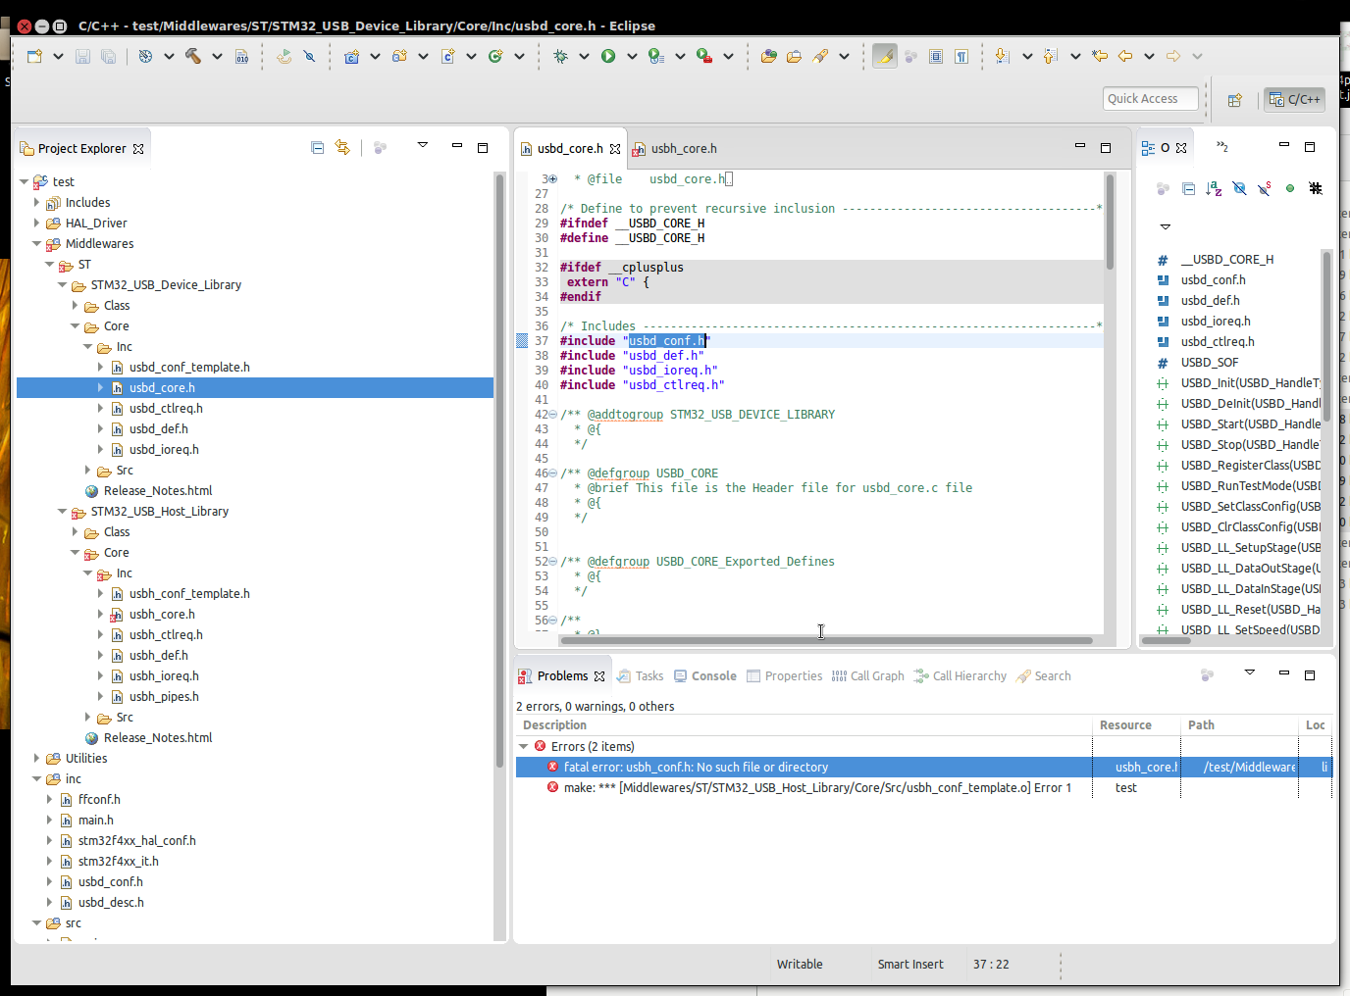
Task: Toggle Link with Editor in Project Explorer
Action: tap(342, 148)
